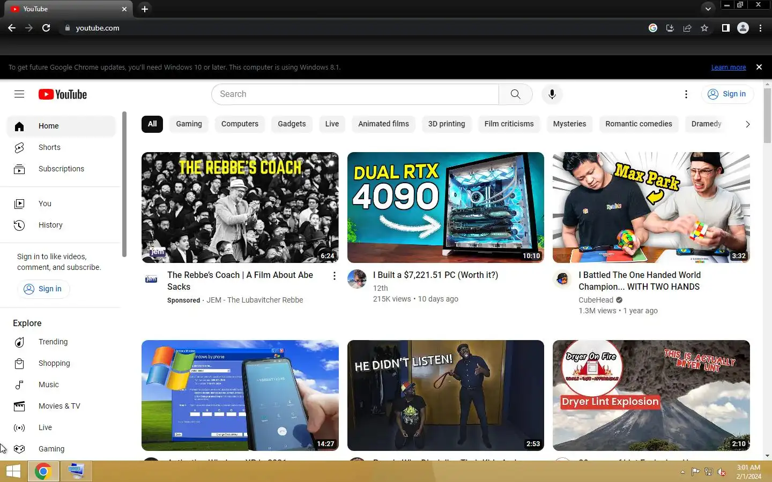Screen dimensions: 772x482
Task: Open History in the sidebar
Action: [x=61, y=225]
